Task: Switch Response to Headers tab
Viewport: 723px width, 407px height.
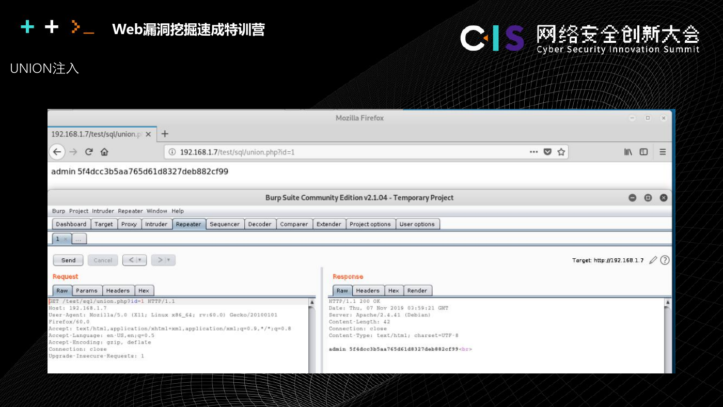Action: [368, 291]
